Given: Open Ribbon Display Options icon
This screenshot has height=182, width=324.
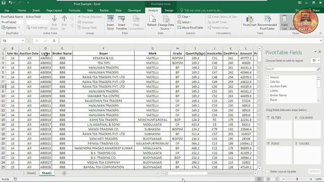Looking at the screenshot, I should pyautogui.click(x=299, y=3).
